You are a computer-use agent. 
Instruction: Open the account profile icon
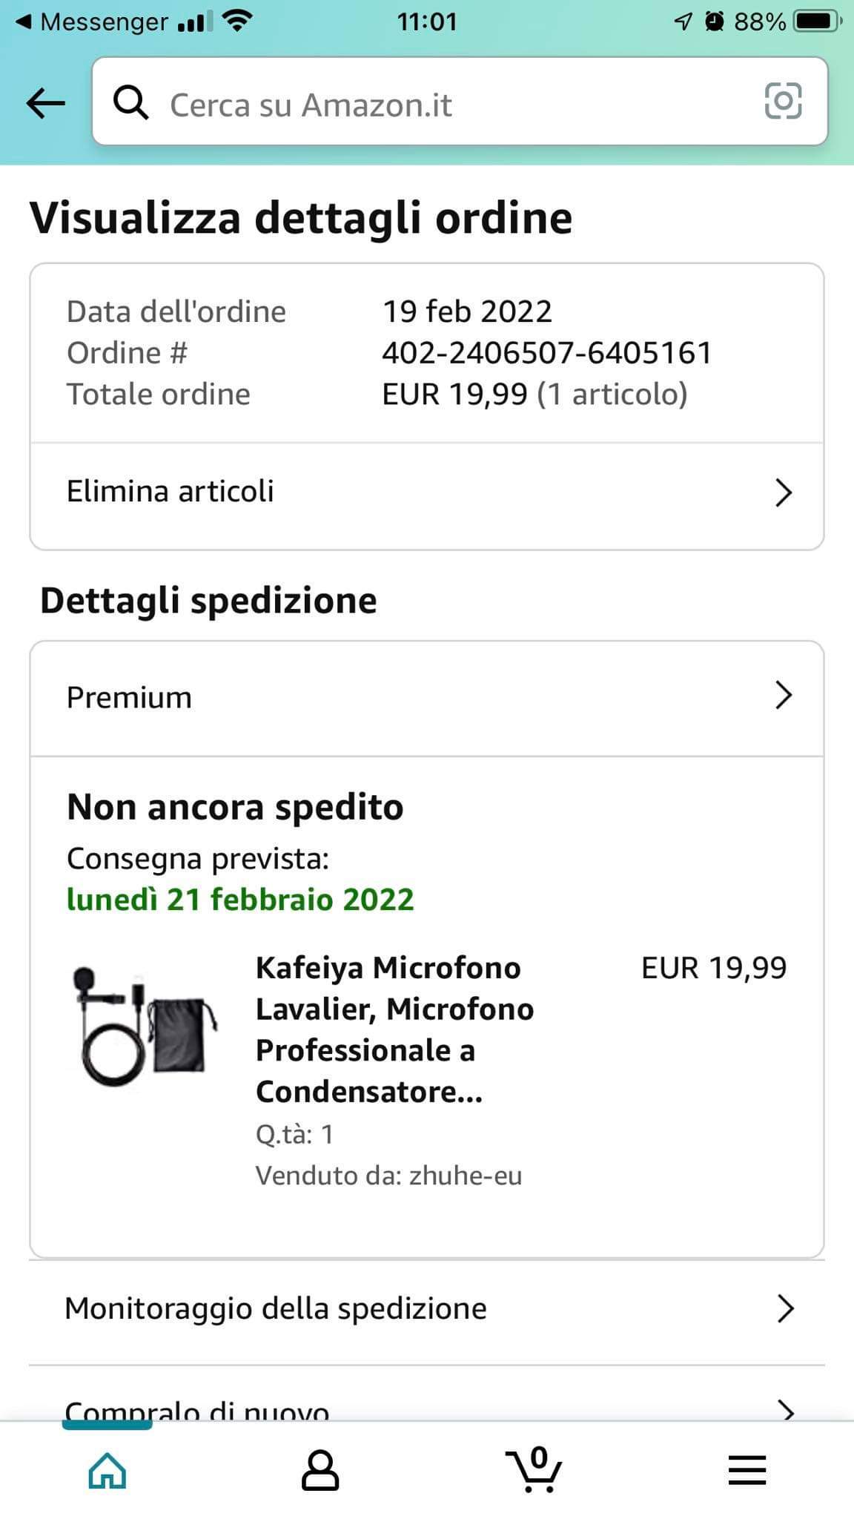tap(320, 1470)
